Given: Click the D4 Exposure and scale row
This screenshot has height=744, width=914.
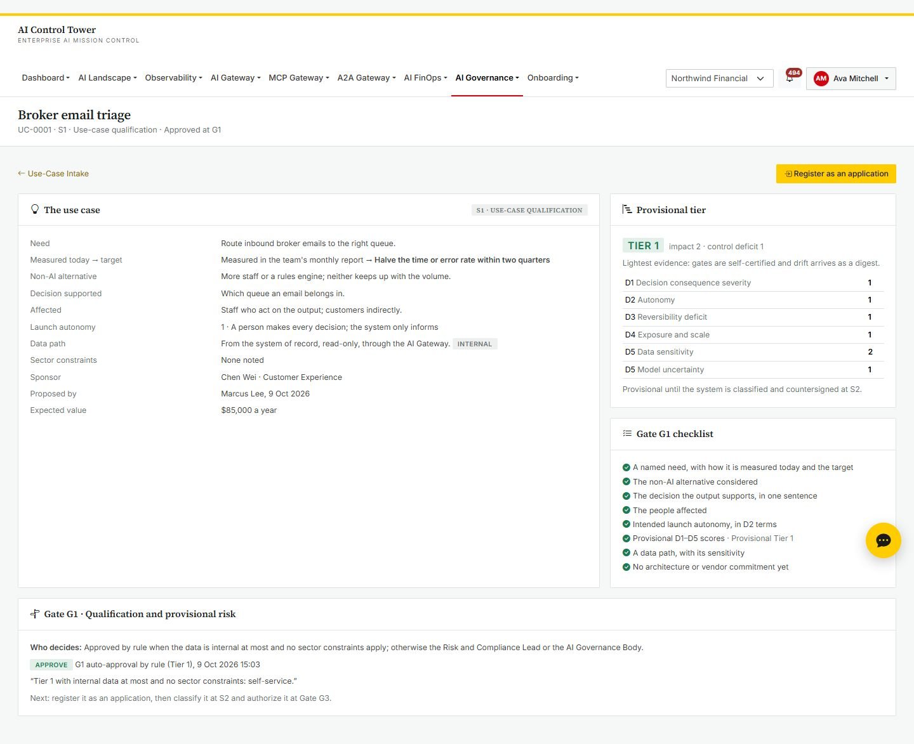Looking at the screenshot, I should (753, 335).
